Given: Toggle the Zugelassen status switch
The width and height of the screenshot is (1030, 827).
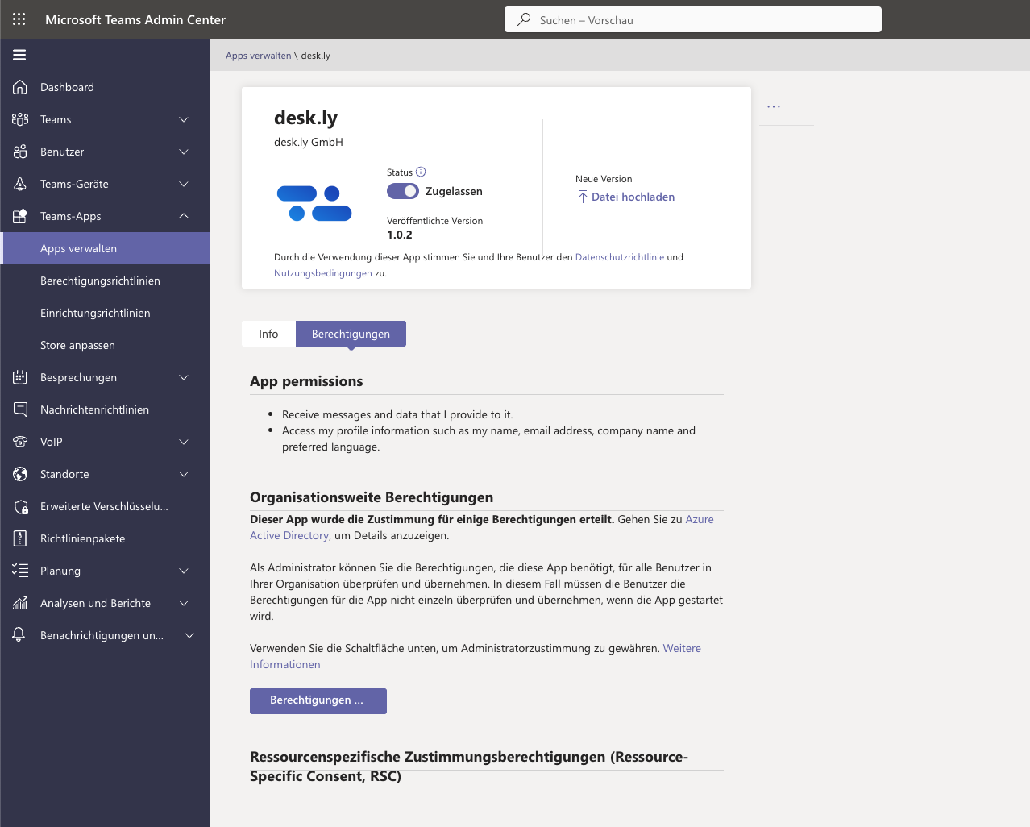Looking at the screenshot, I should click(403, 191).
